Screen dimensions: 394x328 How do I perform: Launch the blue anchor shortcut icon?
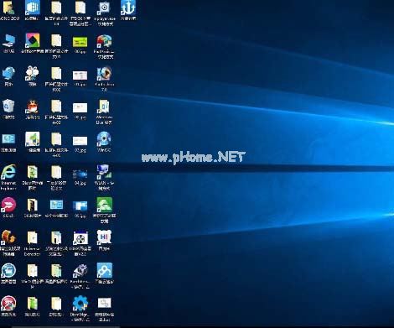point(128,8)
